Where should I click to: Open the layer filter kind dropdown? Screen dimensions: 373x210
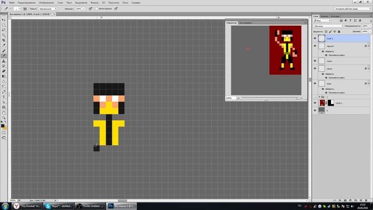pos(322,21)
